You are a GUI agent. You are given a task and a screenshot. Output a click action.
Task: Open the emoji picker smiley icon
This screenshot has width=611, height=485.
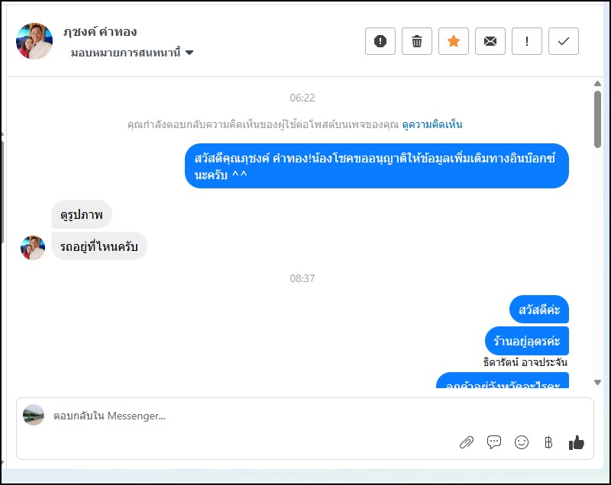(522, 442)
